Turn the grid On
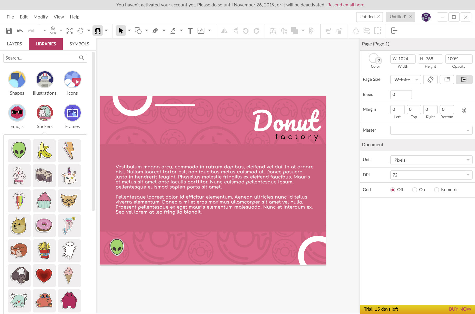 click(x=414, y=190)
